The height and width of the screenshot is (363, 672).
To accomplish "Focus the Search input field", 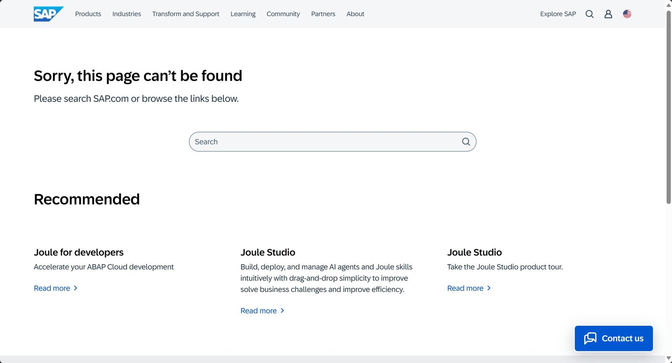I will point(333,142).
